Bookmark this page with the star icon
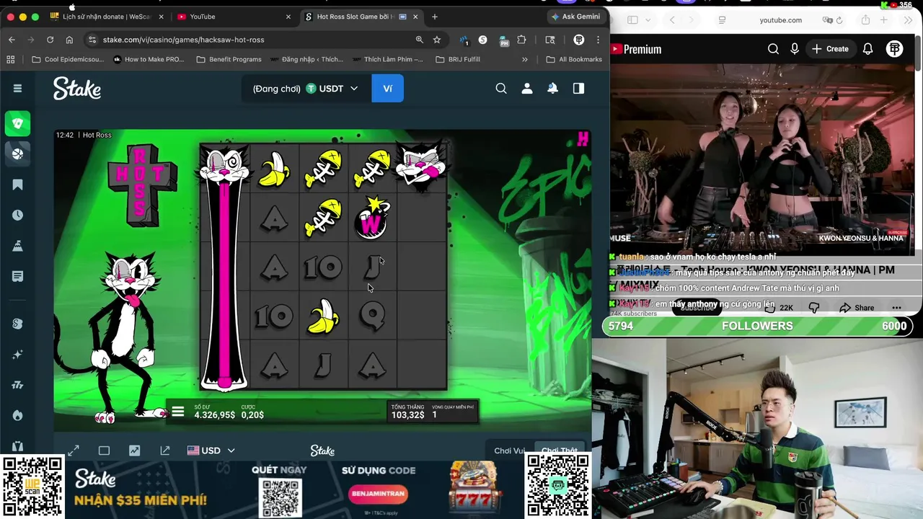This screenshot has width=923, height=519. 437,40
